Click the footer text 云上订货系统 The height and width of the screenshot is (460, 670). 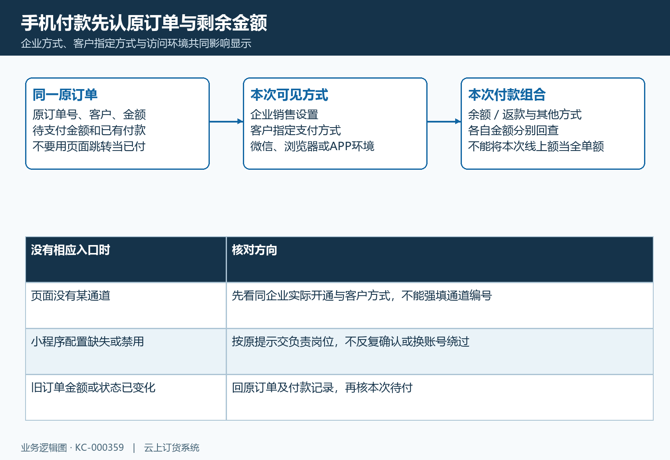click(172, 447)
